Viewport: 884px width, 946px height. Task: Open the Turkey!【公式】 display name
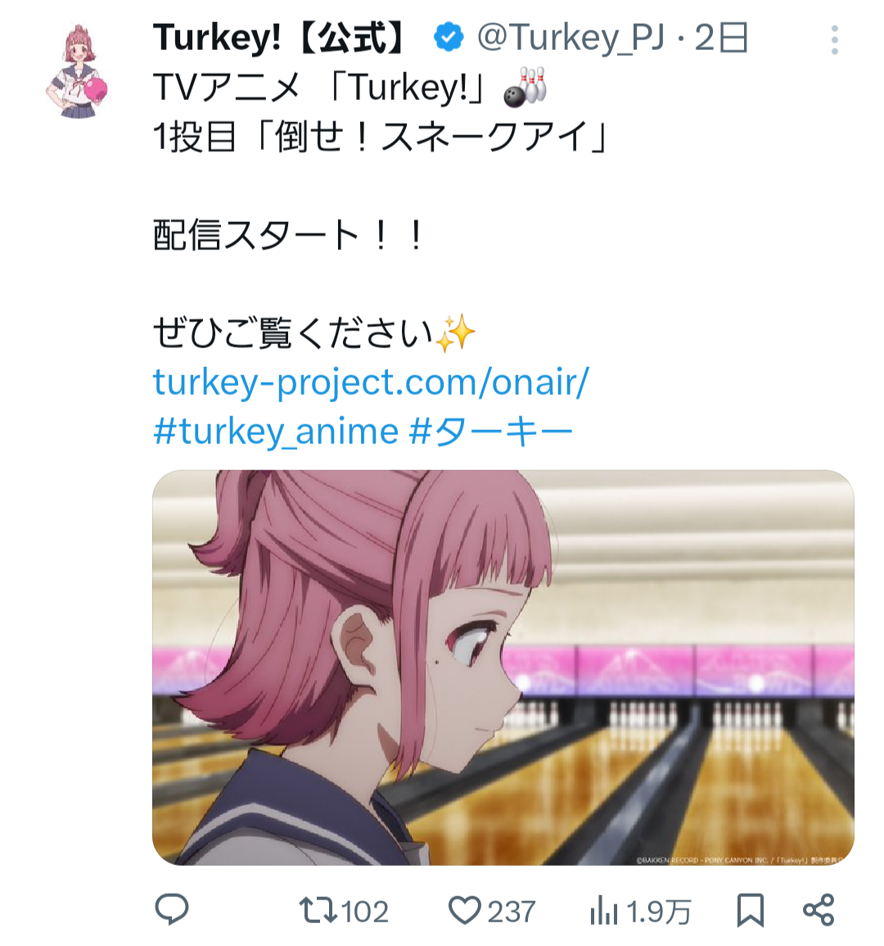[282, 38]
